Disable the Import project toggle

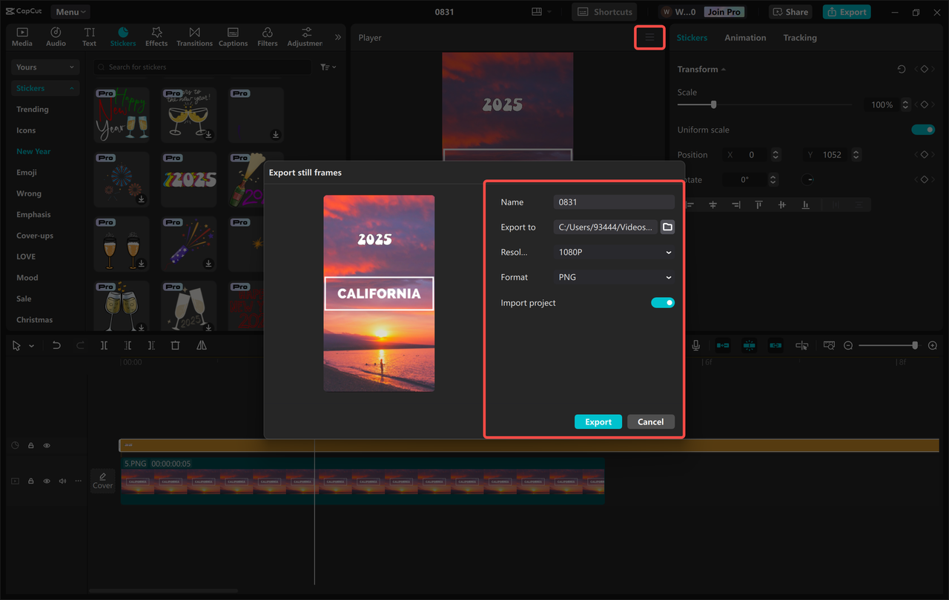click(x=662, y=302)
